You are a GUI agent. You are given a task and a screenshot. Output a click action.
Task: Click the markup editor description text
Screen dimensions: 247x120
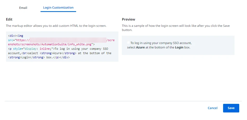point(56,26)
